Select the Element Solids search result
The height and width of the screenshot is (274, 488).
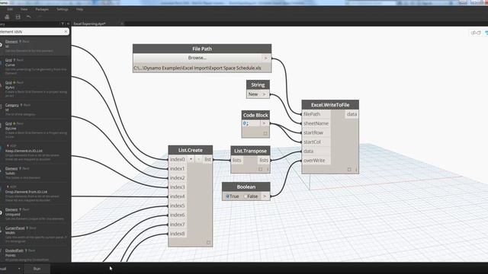coord(36,173)
